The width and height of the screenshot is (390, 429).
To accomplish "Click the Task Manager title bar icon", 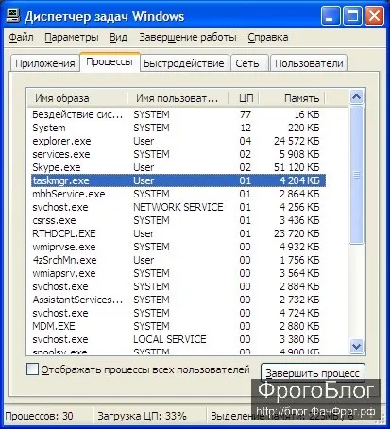I will (x=13, y=15).
